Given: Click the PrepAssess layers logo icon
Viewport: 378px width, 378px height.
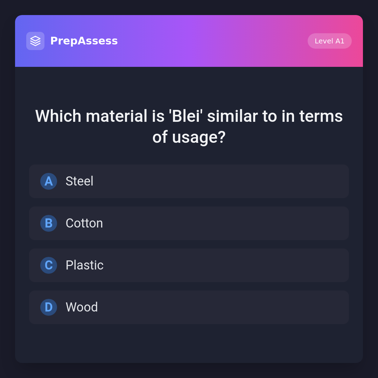Looking at the screenshot, I should click(35, 41).
